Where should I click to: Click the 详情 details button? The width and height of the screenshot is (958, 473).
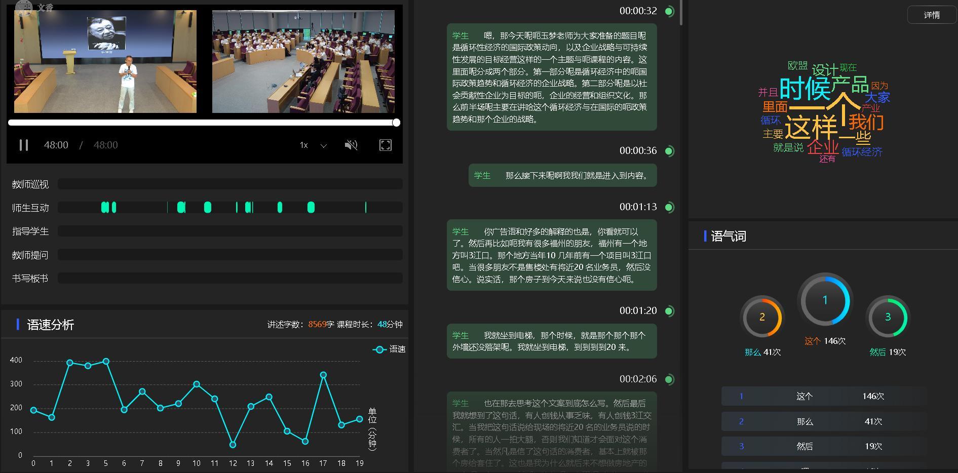pos(931,15)
